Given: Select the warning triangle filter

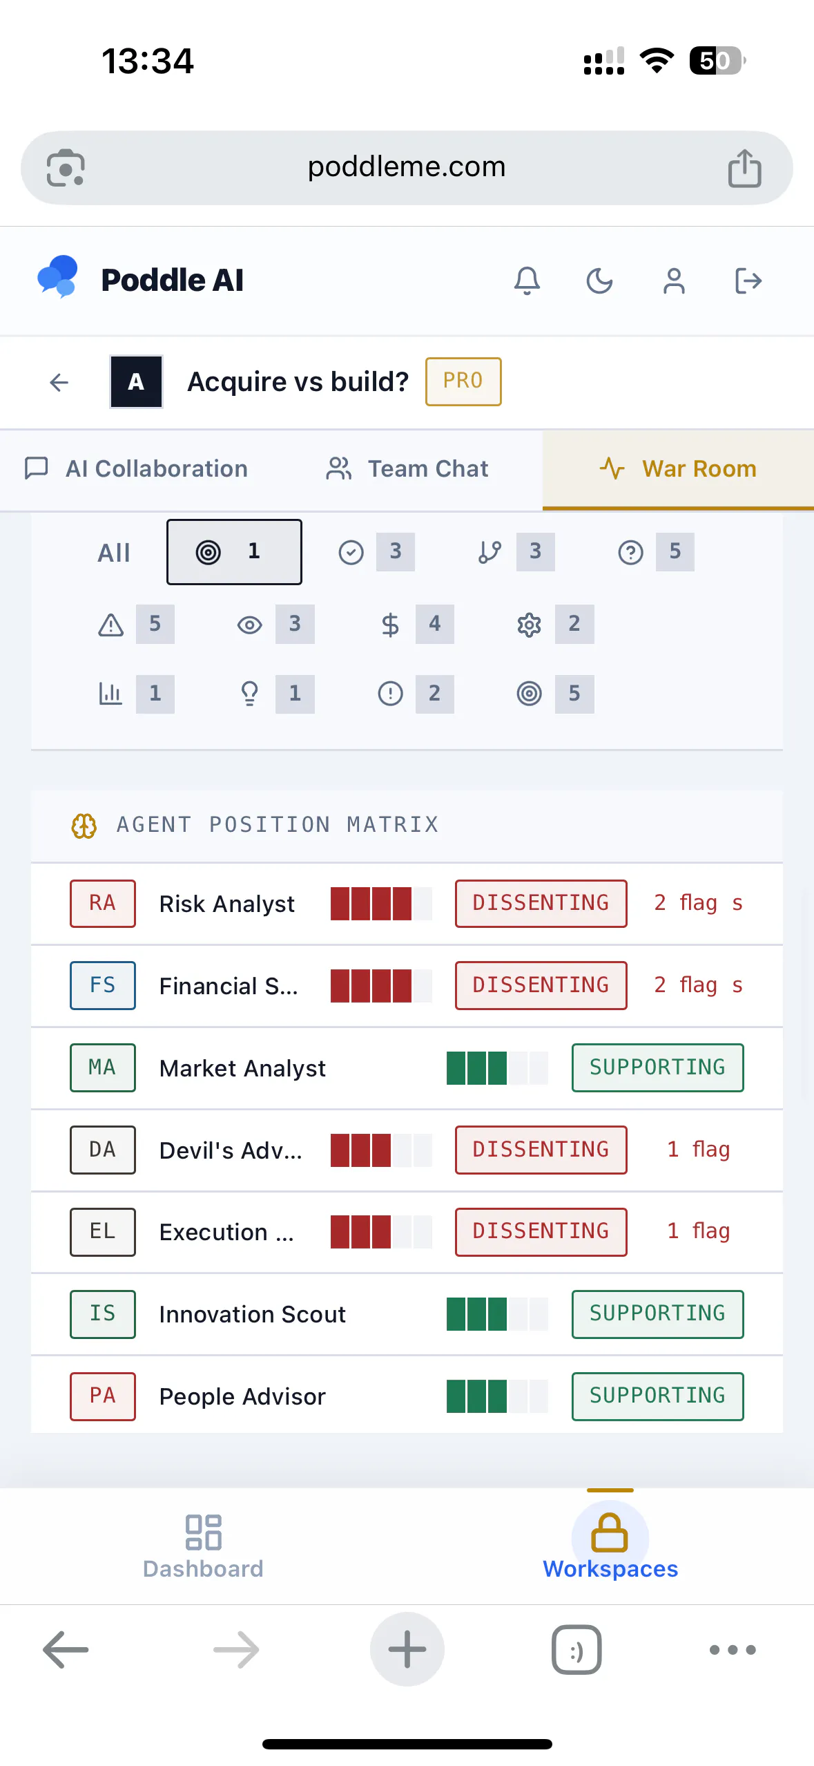Looking at the screenshot, I should [x=135, y=625].
